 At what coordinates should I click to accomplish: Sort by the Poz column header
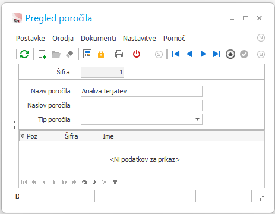(45, 136)
